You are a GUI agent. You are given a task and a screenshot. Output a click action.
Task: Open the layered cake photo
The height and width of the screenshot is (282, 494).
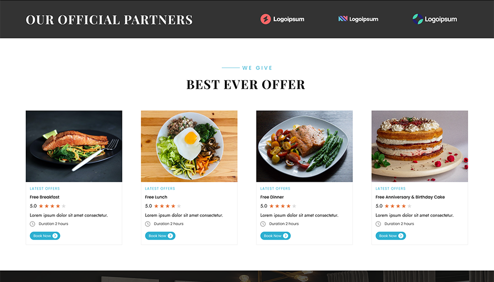pos(420,147)
